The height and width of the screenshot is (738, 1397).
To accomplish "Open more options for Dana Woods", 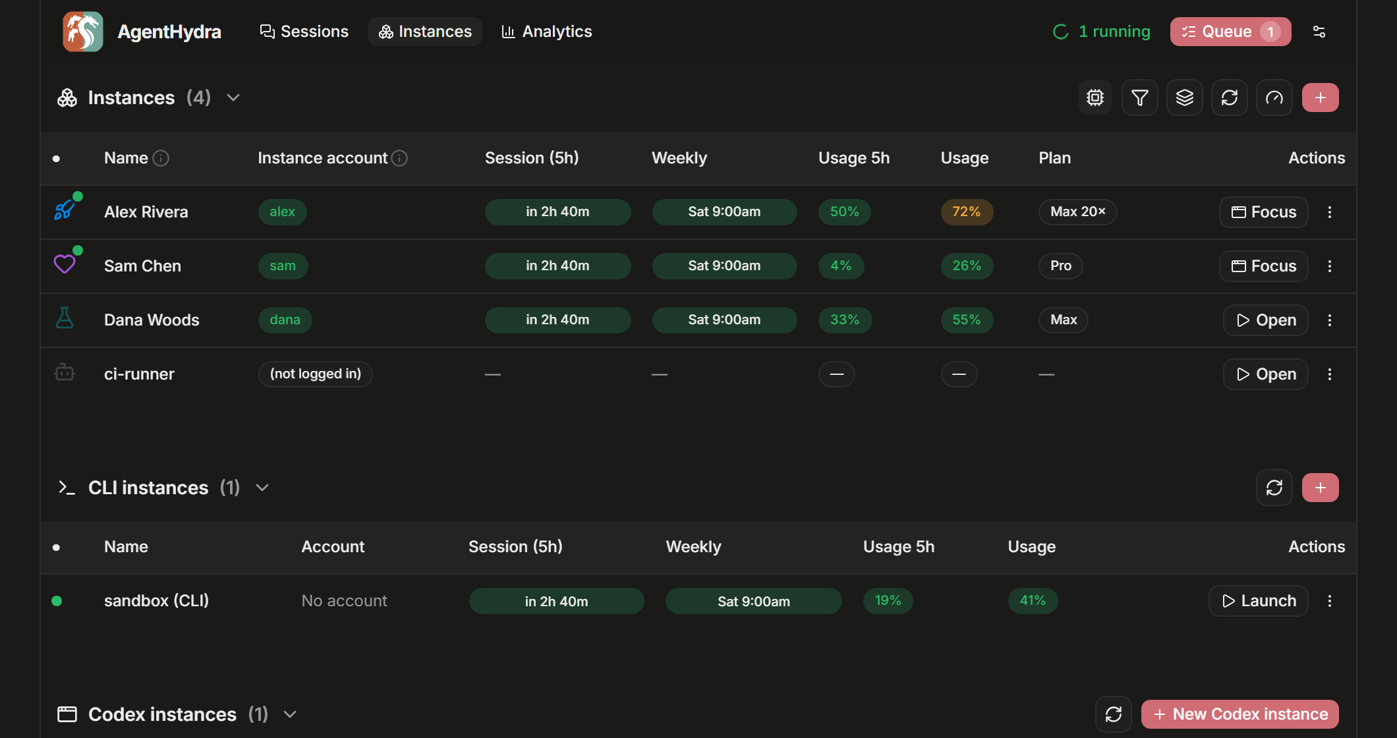I will point(1330,320).
